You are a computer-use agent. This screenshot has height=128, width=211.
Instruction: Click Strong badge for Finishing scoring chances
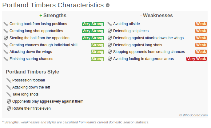click(x=97, y=59)
